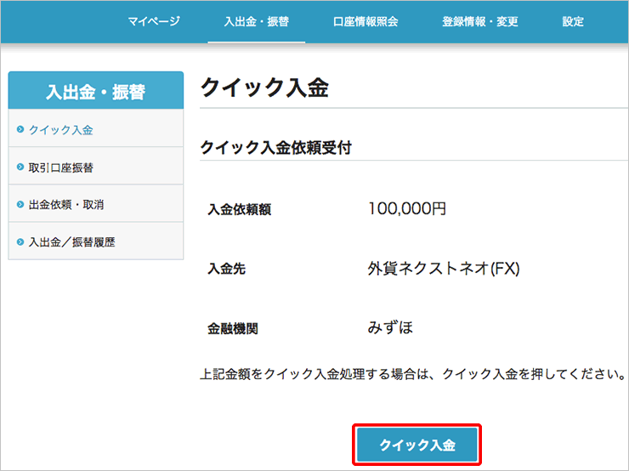Click the 外貨ネクストネオ(FX) destination value
Viewport: 629px width, 471px height.
coord(443,269)
